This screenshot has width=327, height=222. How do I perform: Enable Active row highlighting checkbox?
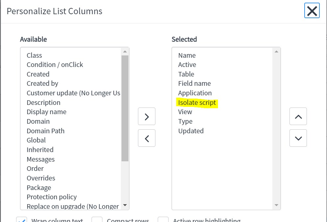(x=163, y=219)
